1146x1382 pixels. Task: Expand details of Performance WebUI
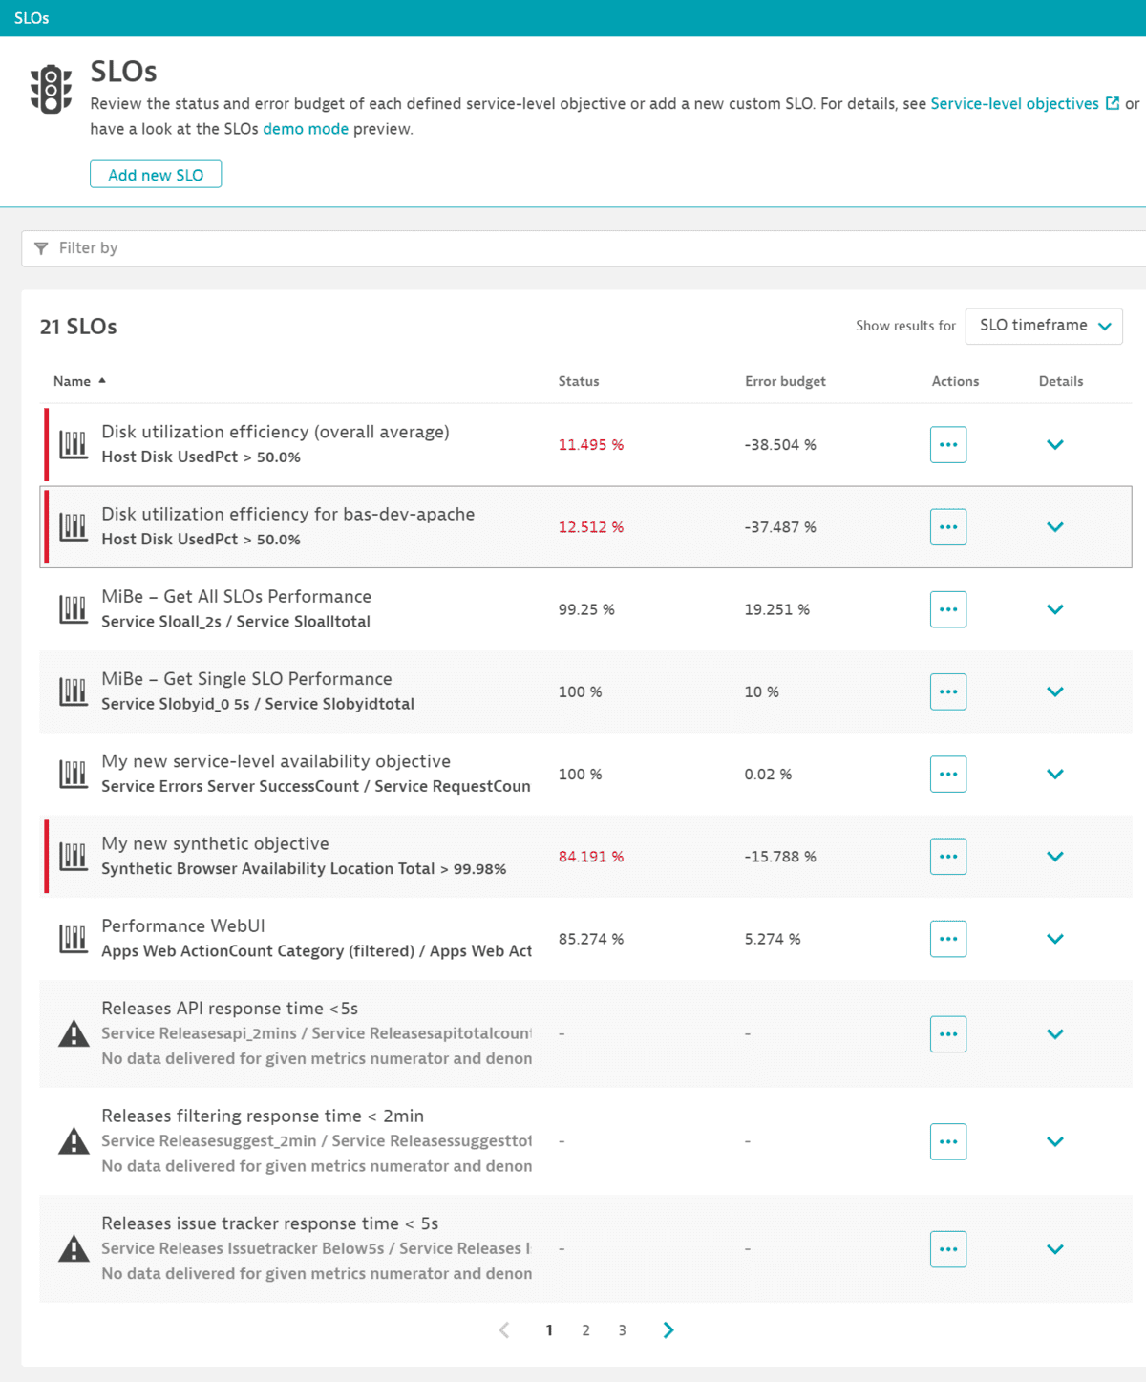coord(1055,939)
